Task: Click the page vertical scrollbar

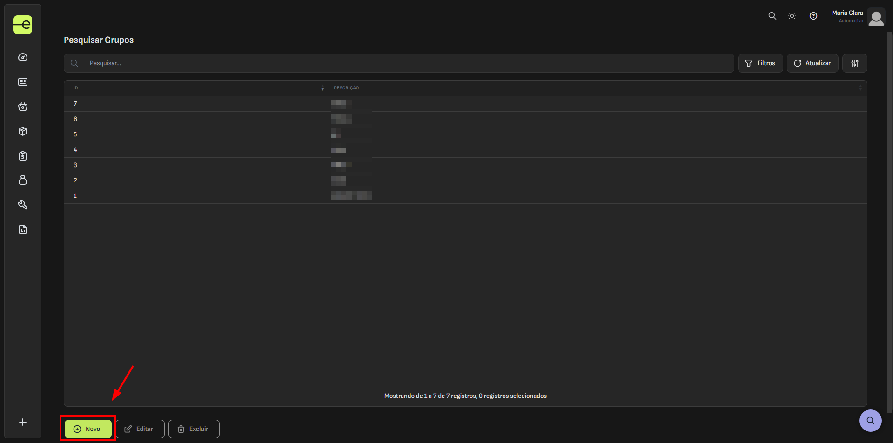Action: 890,222
